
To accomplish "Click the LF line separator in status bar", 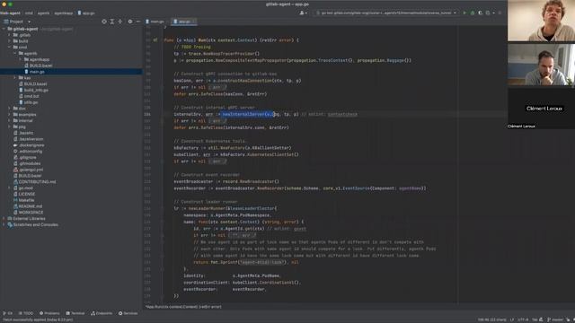I will click(512, 319).
